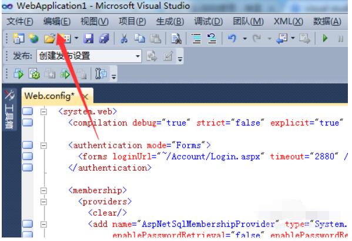Screen dimensions: 352x241
Task: Open the Undo history dropdown arrow
Action: (x=245, y=39)
